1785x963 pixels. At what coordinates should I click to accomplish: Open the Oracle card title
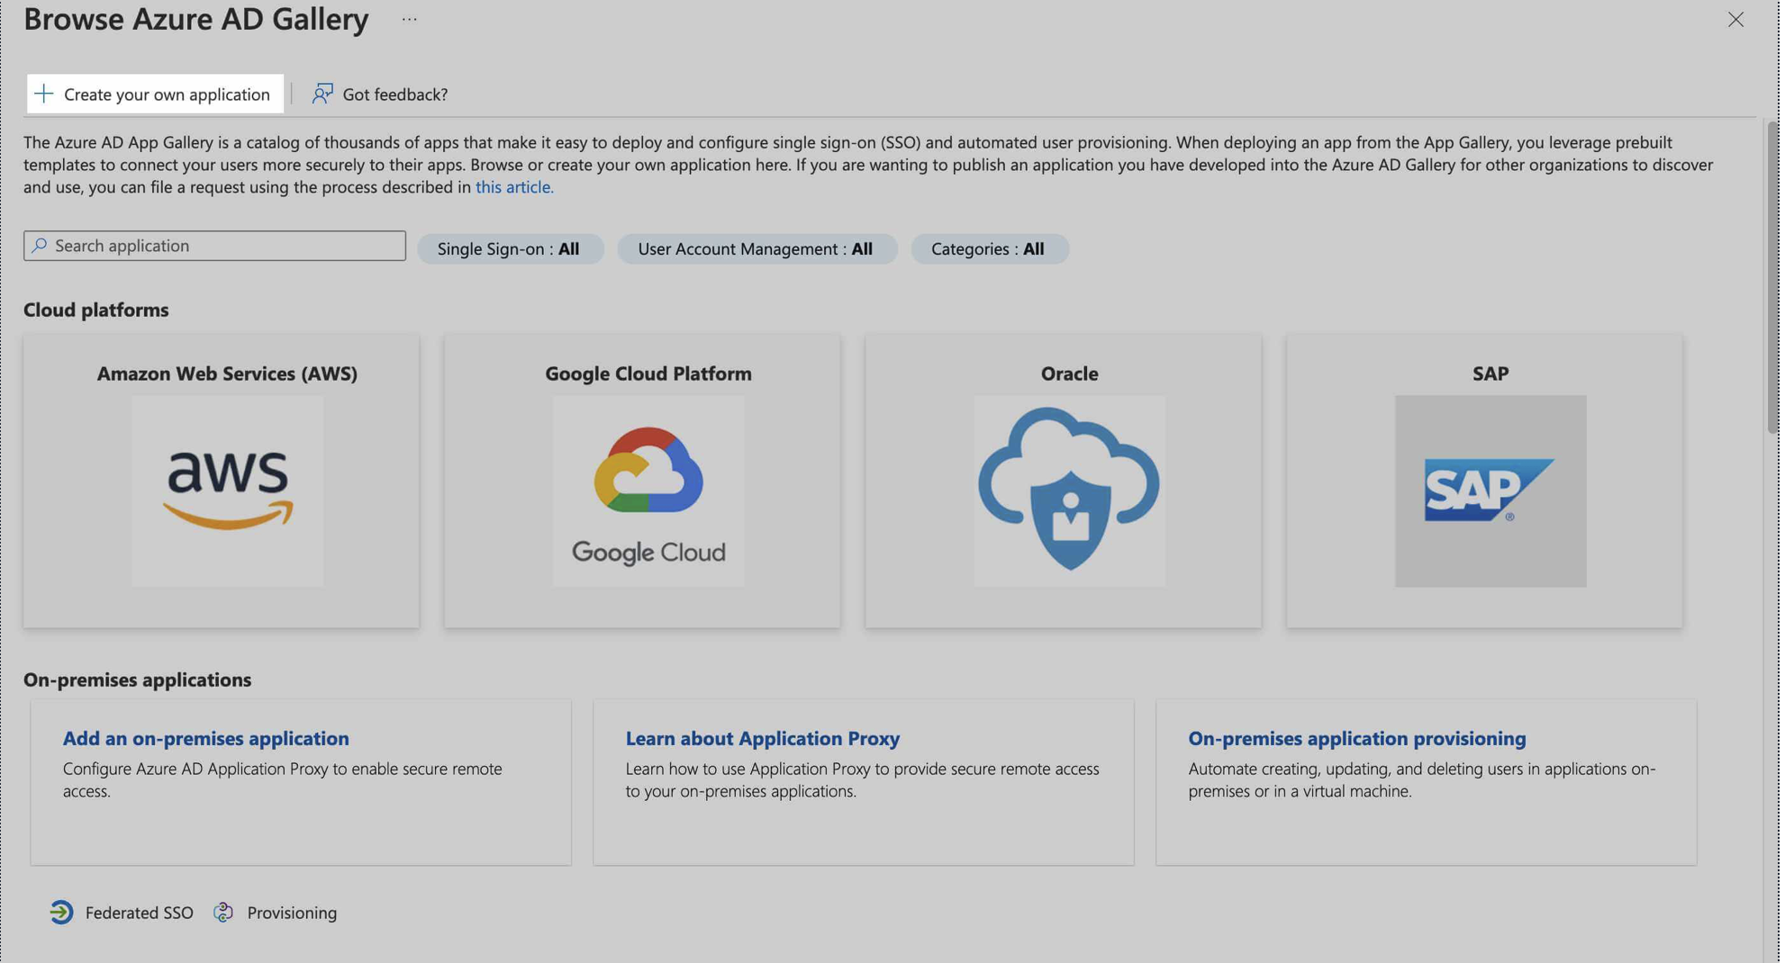tap(1069, 373)
